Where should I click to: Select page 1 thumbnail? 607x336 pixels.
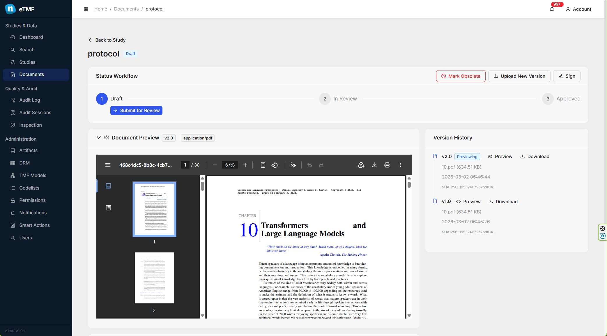tap(154, 209)
